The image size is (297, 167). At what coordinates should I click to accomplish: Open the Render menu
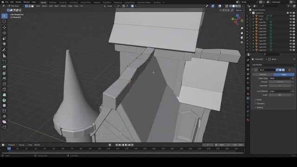(x=19, y=2)
